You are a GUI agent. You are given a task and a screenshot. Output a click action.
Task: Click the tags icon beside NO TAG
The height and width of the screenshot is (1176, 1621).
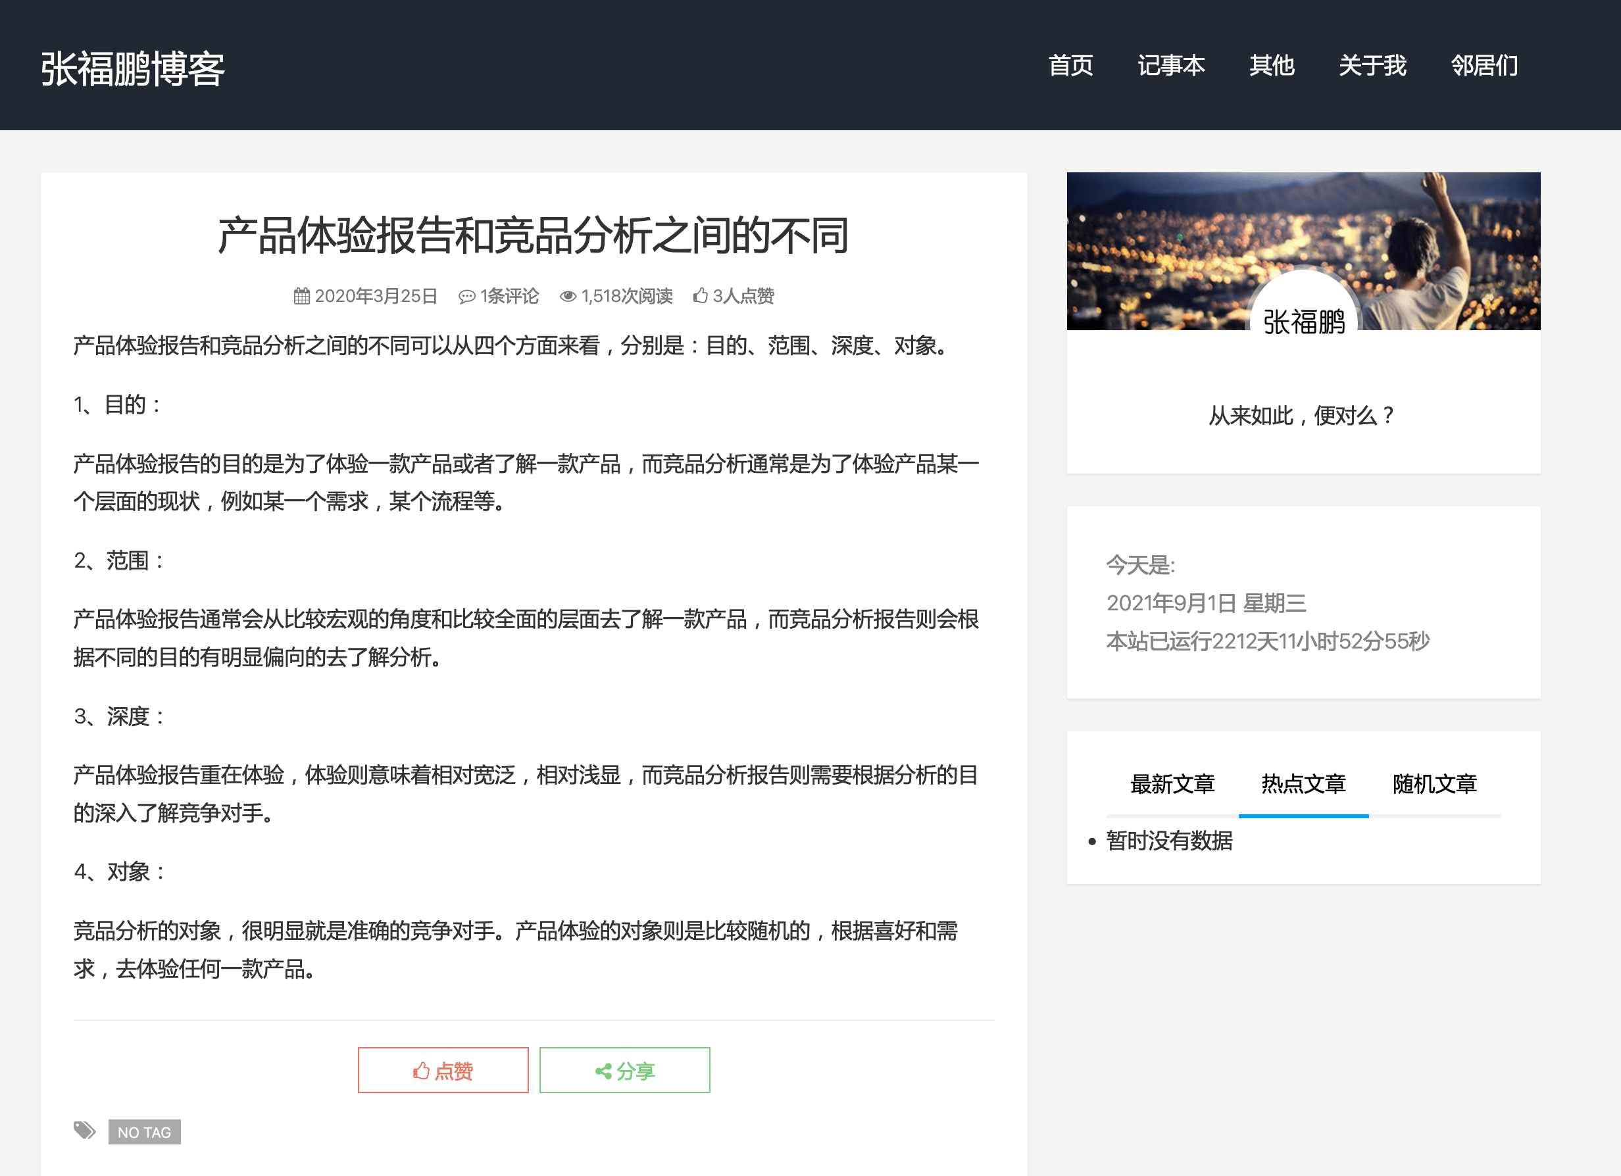point(84,1130)
